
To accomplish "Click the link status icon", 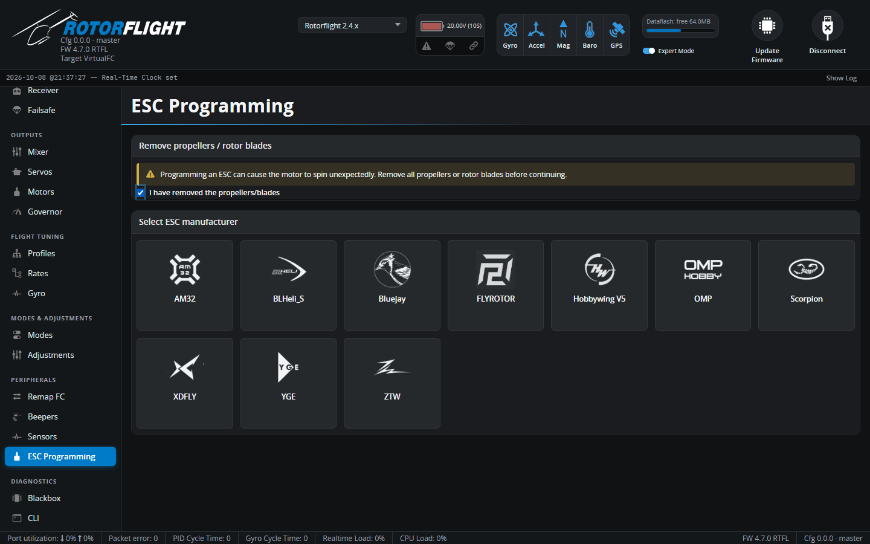I will click(474, 46).
